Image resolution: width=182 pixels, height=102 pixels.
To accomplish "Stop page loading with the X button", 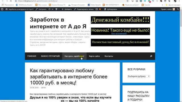I will (11, 1).
